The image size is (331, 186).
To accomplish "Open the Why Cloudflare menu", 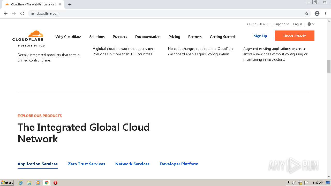I will 68,37.
